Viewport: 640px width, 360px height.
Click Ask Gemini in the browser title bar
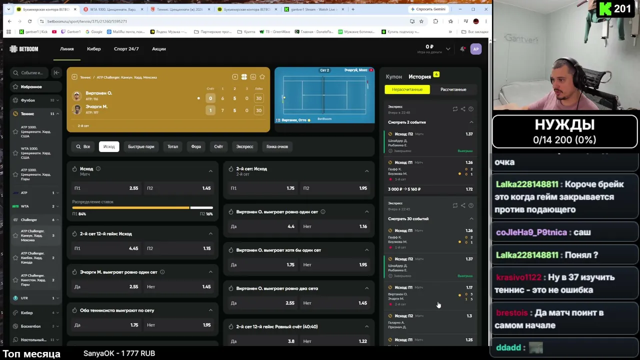(x=427, y=9)
